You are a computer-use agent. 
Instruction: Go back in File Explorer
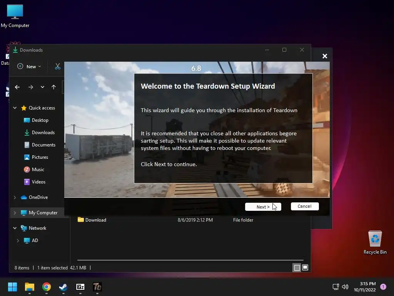point(17,87)
